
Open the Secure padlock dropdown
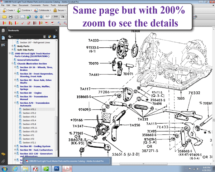click(x=59, y=10)
